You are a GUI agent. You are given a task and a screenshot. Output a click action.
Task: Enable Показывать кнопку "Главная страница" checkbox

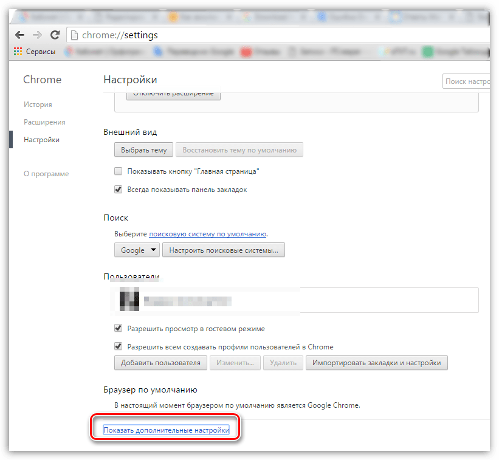(x=118, y=171)
